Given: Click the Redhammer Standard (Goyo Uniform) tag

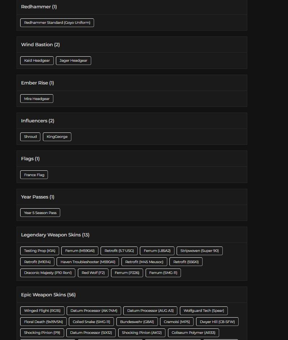Looking at the screenshot, I should 57,22.
